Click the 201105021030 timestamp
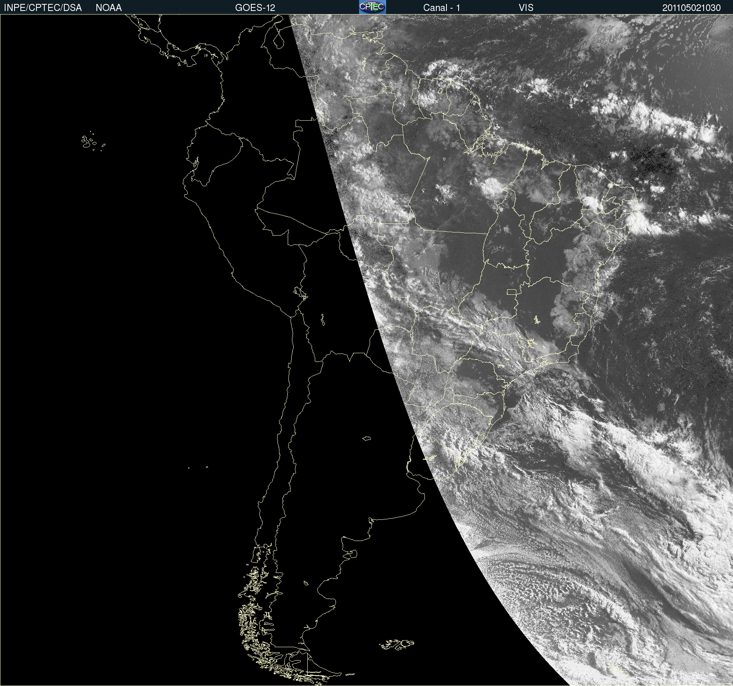733x686 pixels. pos(691,8)
